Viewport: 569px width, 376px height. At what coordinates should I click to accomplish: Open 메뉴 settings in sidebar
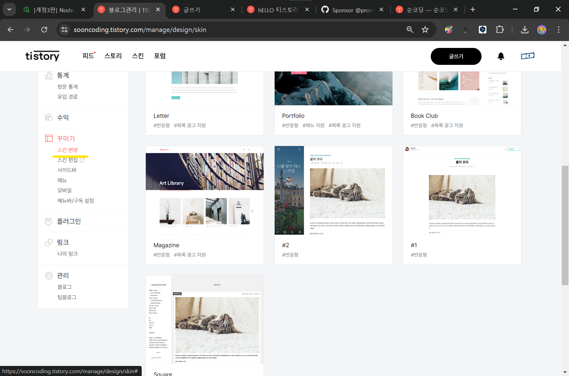click(62, 180)
